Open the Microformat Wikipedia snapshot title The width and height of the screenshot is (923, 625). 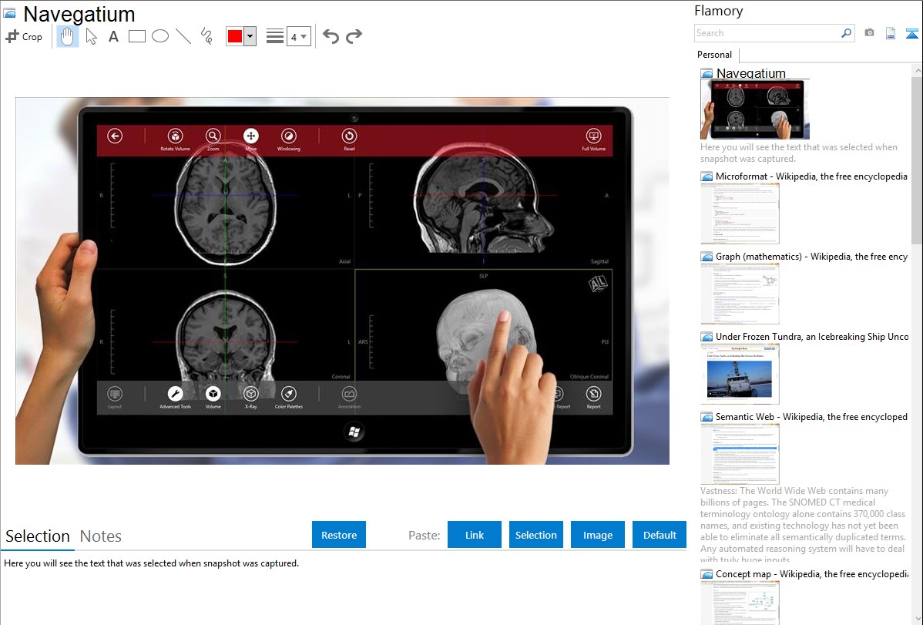tap(811, 176)
